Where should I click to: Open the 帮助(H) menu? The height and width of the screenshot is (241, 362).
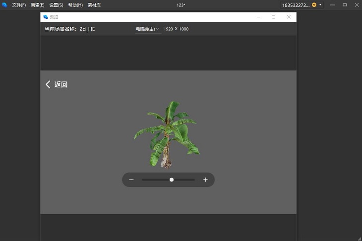[x=75, y=5]
